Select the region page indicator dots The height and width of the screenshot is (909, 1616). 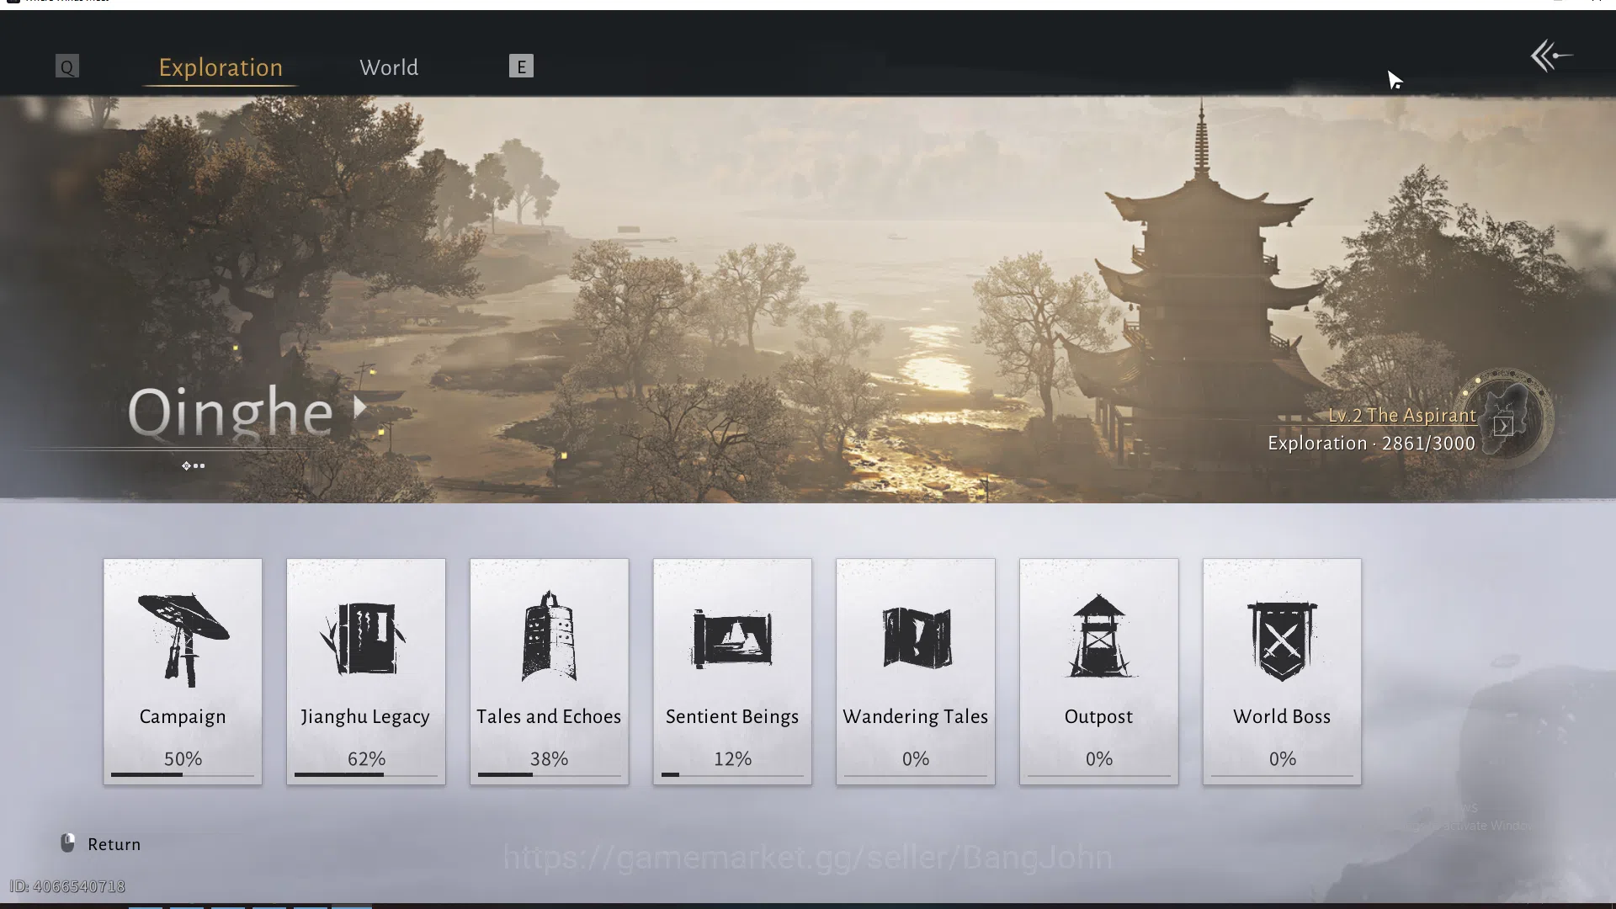coord(194,465)
